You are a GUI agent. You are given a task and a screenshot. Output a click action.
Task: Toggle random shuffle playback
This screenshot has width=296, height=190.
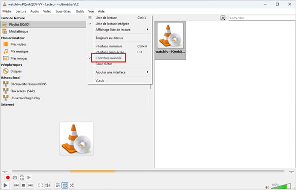pos(72,185)
